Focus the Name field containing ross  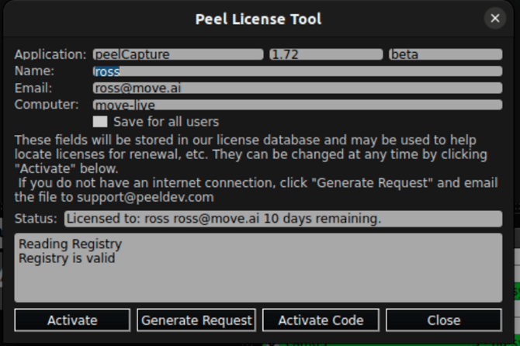(297, 71)
